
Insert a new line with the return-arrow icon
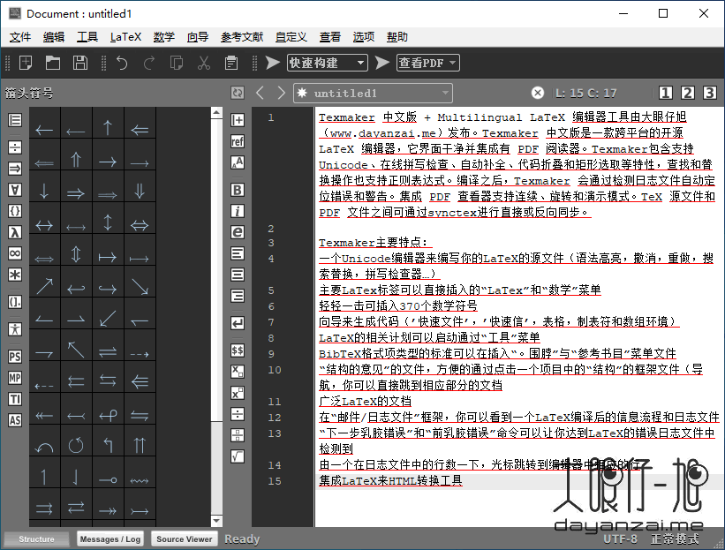(238, 323)
